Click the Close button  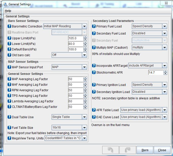coord(162,150)
